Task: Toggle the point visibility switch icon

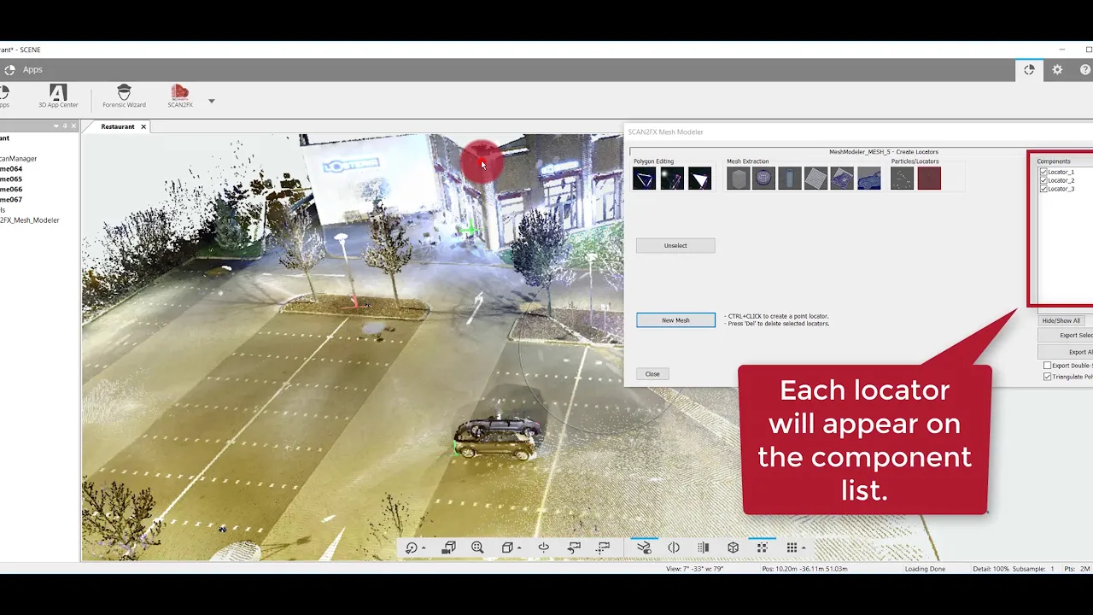Action: [644, 548]
